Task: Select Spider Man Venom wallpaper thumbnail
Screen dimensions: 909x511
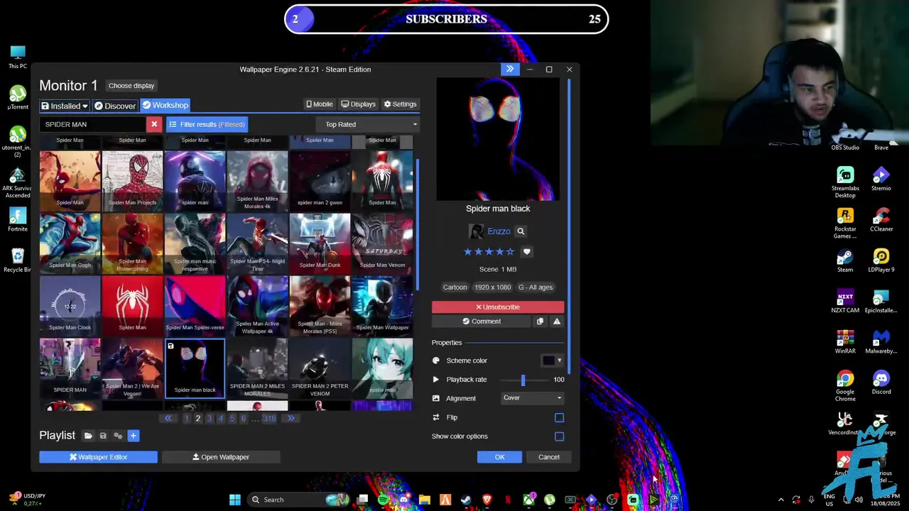Action: [382, 243]
